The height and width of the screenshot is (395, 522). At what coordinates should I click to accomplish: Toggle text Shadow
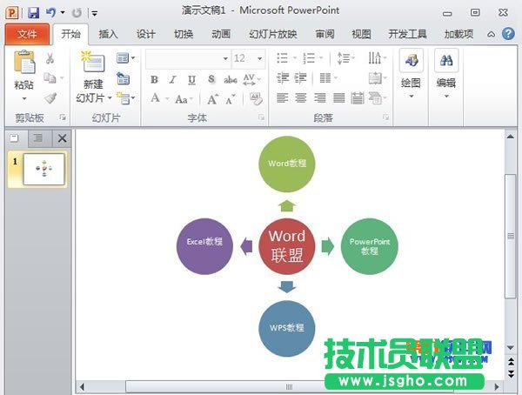point(211,79)
